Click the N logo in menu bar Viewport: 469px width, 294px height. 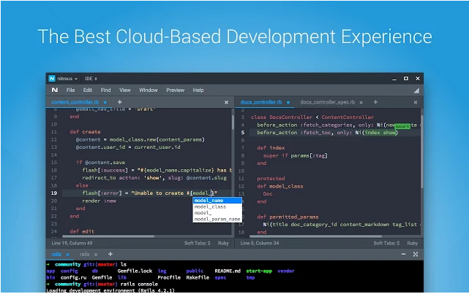coord(54,90)
